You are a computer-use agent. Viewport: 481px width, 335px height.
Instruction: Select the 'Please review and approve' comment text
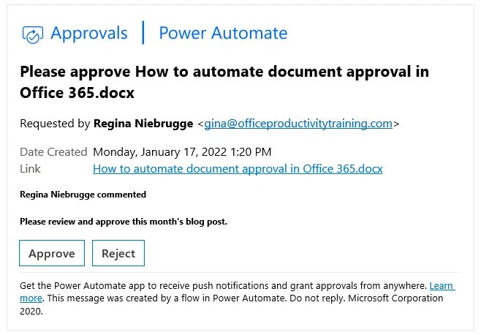[124, 222]
